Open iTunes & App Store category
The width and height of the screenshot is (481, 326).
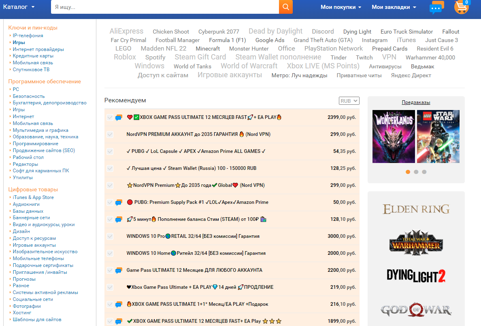click(x=33, y=197)
